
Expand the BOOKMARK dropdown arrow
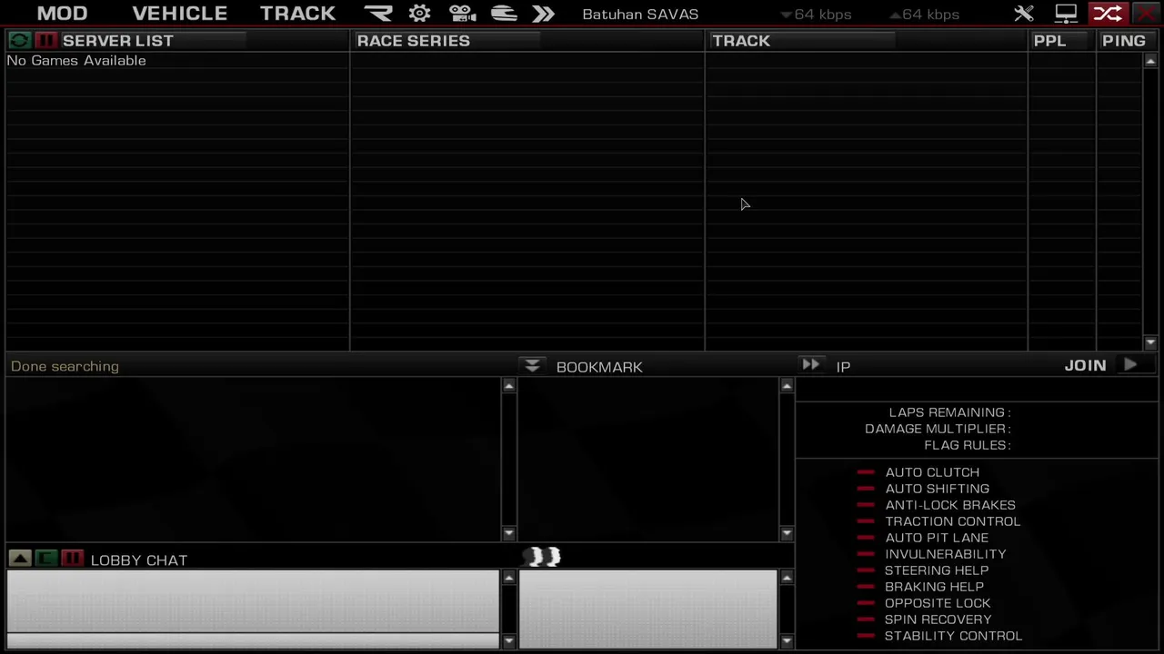pyautogui.click(x=532, y=366)
